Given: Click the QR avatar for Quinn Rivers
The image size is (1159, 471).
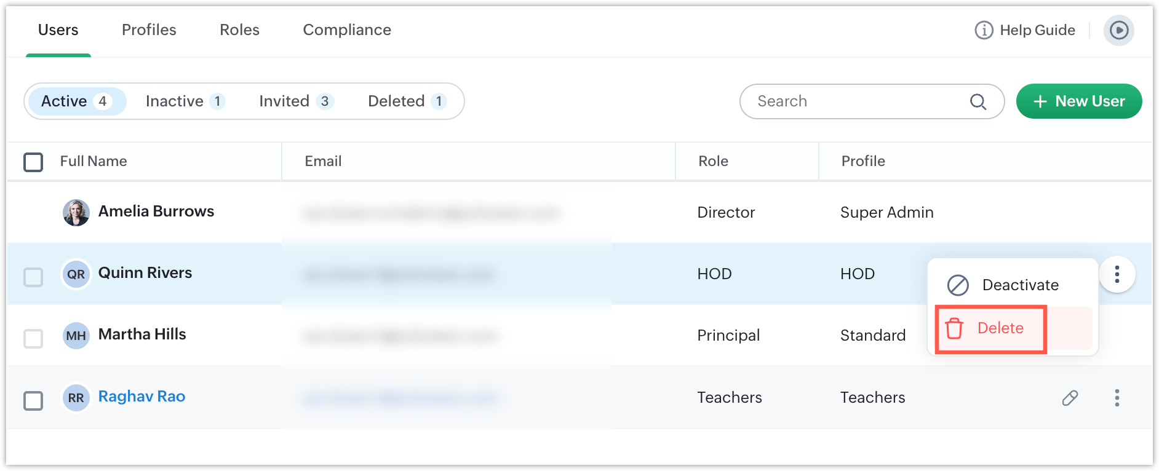Looking at the screenshot, I should 76,274.
